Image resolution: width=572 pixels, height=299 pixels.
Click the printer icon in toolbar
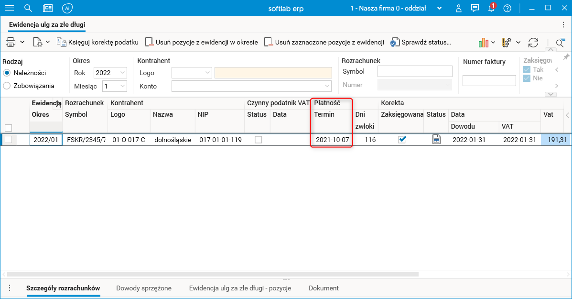(11, 43)
